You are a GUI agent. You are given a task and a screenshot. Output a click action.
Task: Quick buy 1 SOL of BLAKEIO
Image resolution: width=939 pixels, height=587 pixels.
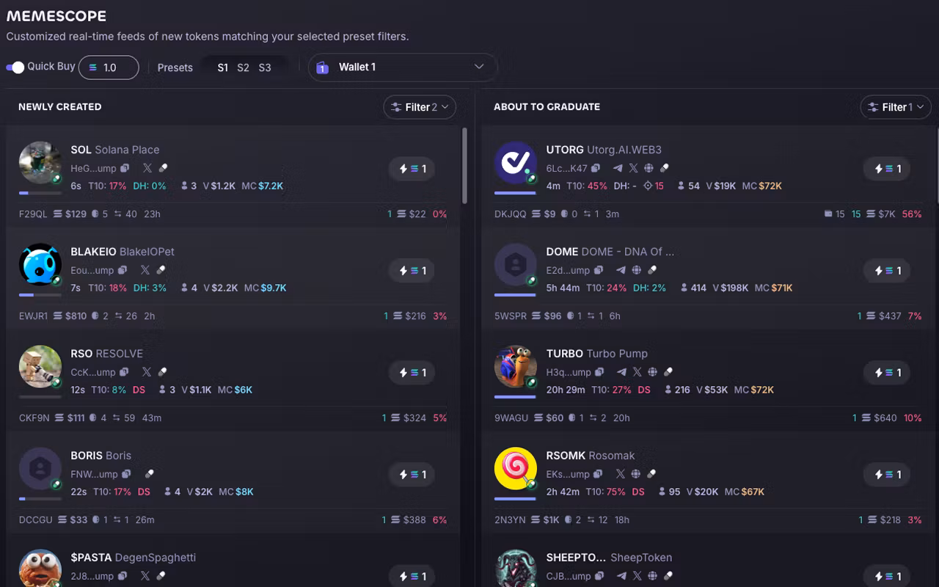click(x=414, y=271)
